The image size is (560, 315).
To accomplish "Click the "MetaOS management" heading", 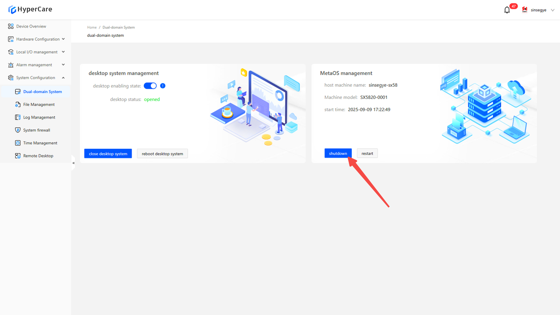I will pos(346,73).
